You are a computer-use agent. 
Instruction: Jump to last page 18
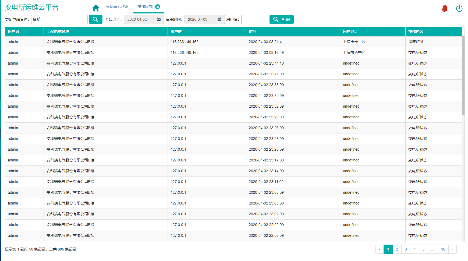pos(443,249)
